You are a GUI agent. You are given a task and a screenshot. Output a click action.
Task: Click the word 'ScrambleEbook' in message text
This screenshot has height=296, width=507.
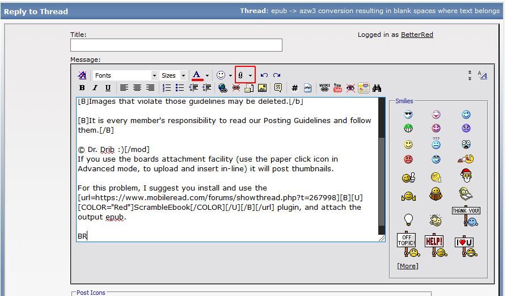pyautogui.click(x=162, y=207)
